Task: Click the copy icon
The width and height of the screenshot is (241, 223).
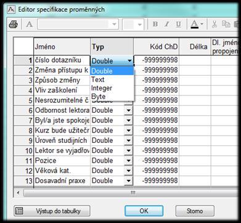Action: point(226,25)
